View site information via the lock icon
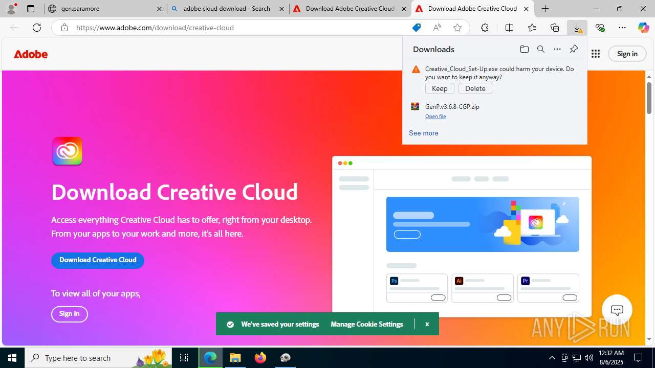 pyautogui.click(x=64, y=28)
